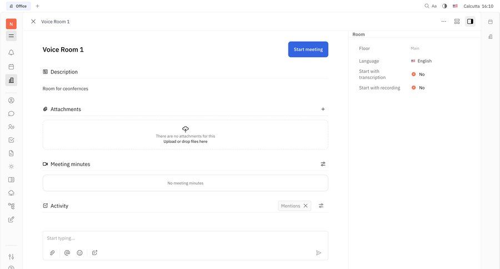Viewport: 500px width, 269px height.
Task: Open the board columns icon in sidebar
Action: click(x=11, y=180)
